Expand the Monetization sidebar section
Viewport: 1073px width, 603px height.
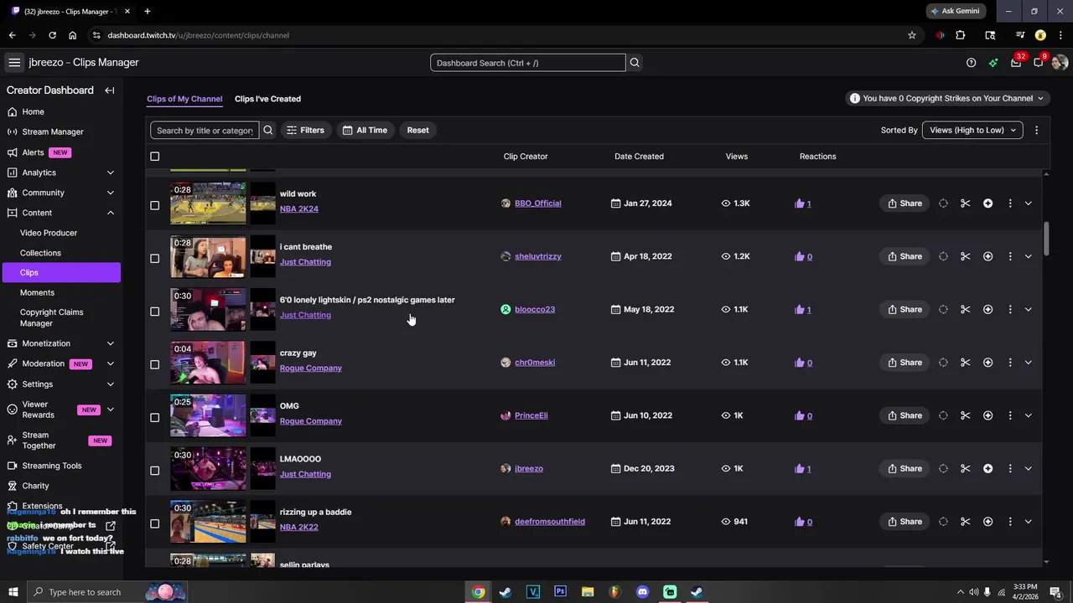click(x=110, y=343)
